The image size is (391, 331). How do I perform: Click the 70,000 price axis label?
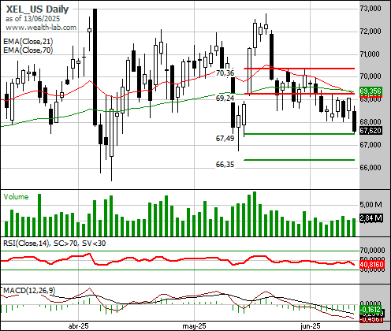[x=371, y=76]
